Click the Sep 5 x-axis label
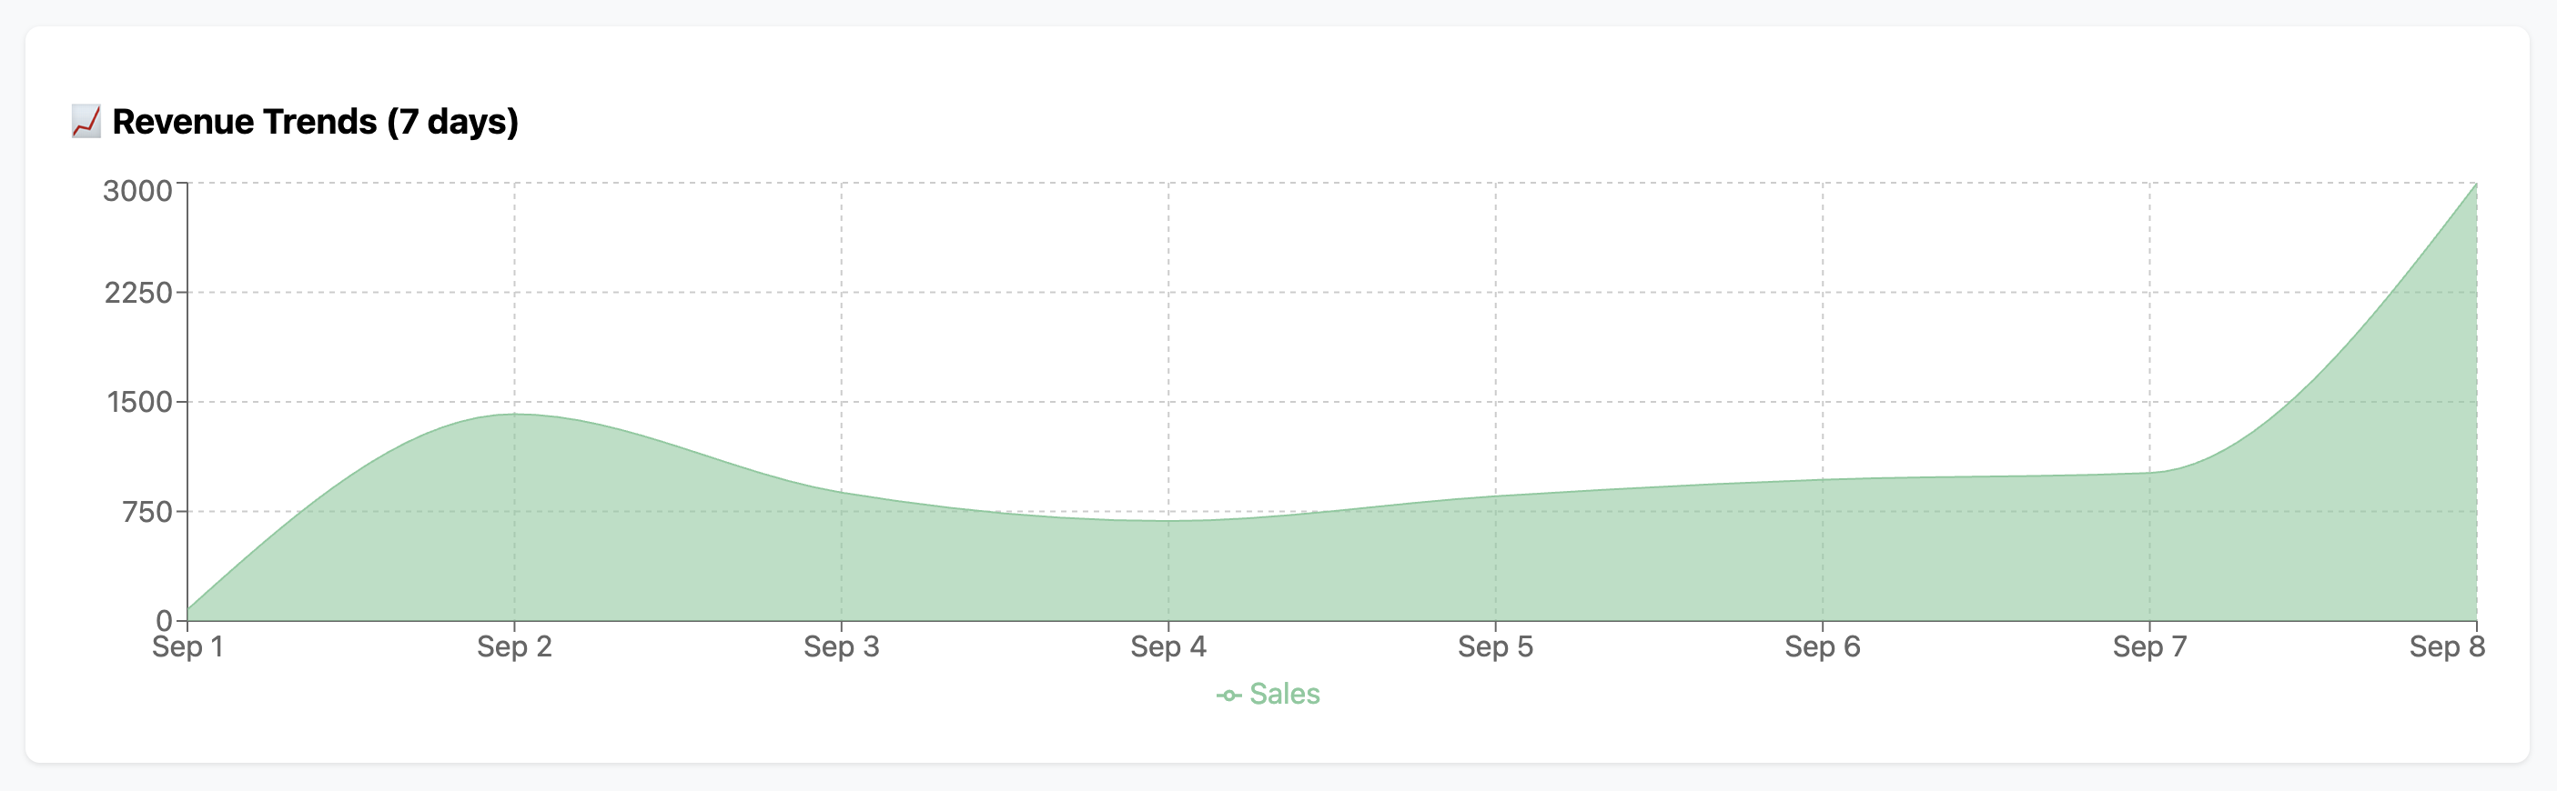Screen dimensions: 2557x791 [x=1495, y=647]
